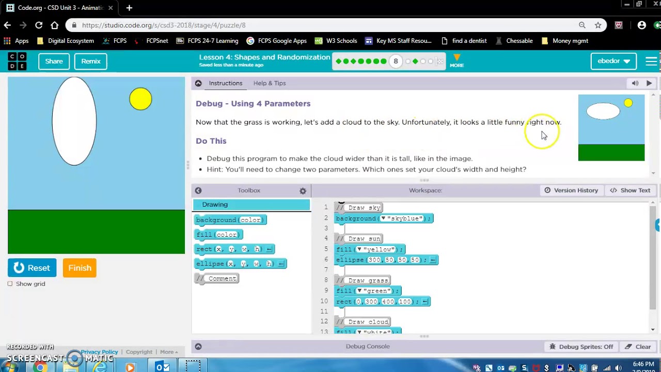The width and height of the screenshot is (661, 372).
Task: Switch workspace to Show Text mode
Action: [x=630, y=191]
